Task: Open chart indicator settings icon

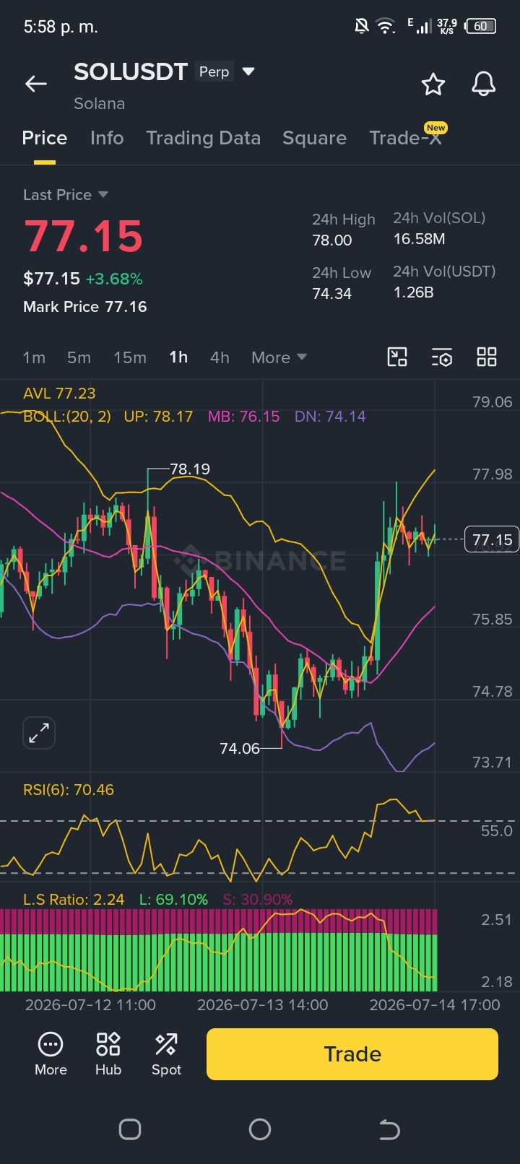Action: (441, 357)
